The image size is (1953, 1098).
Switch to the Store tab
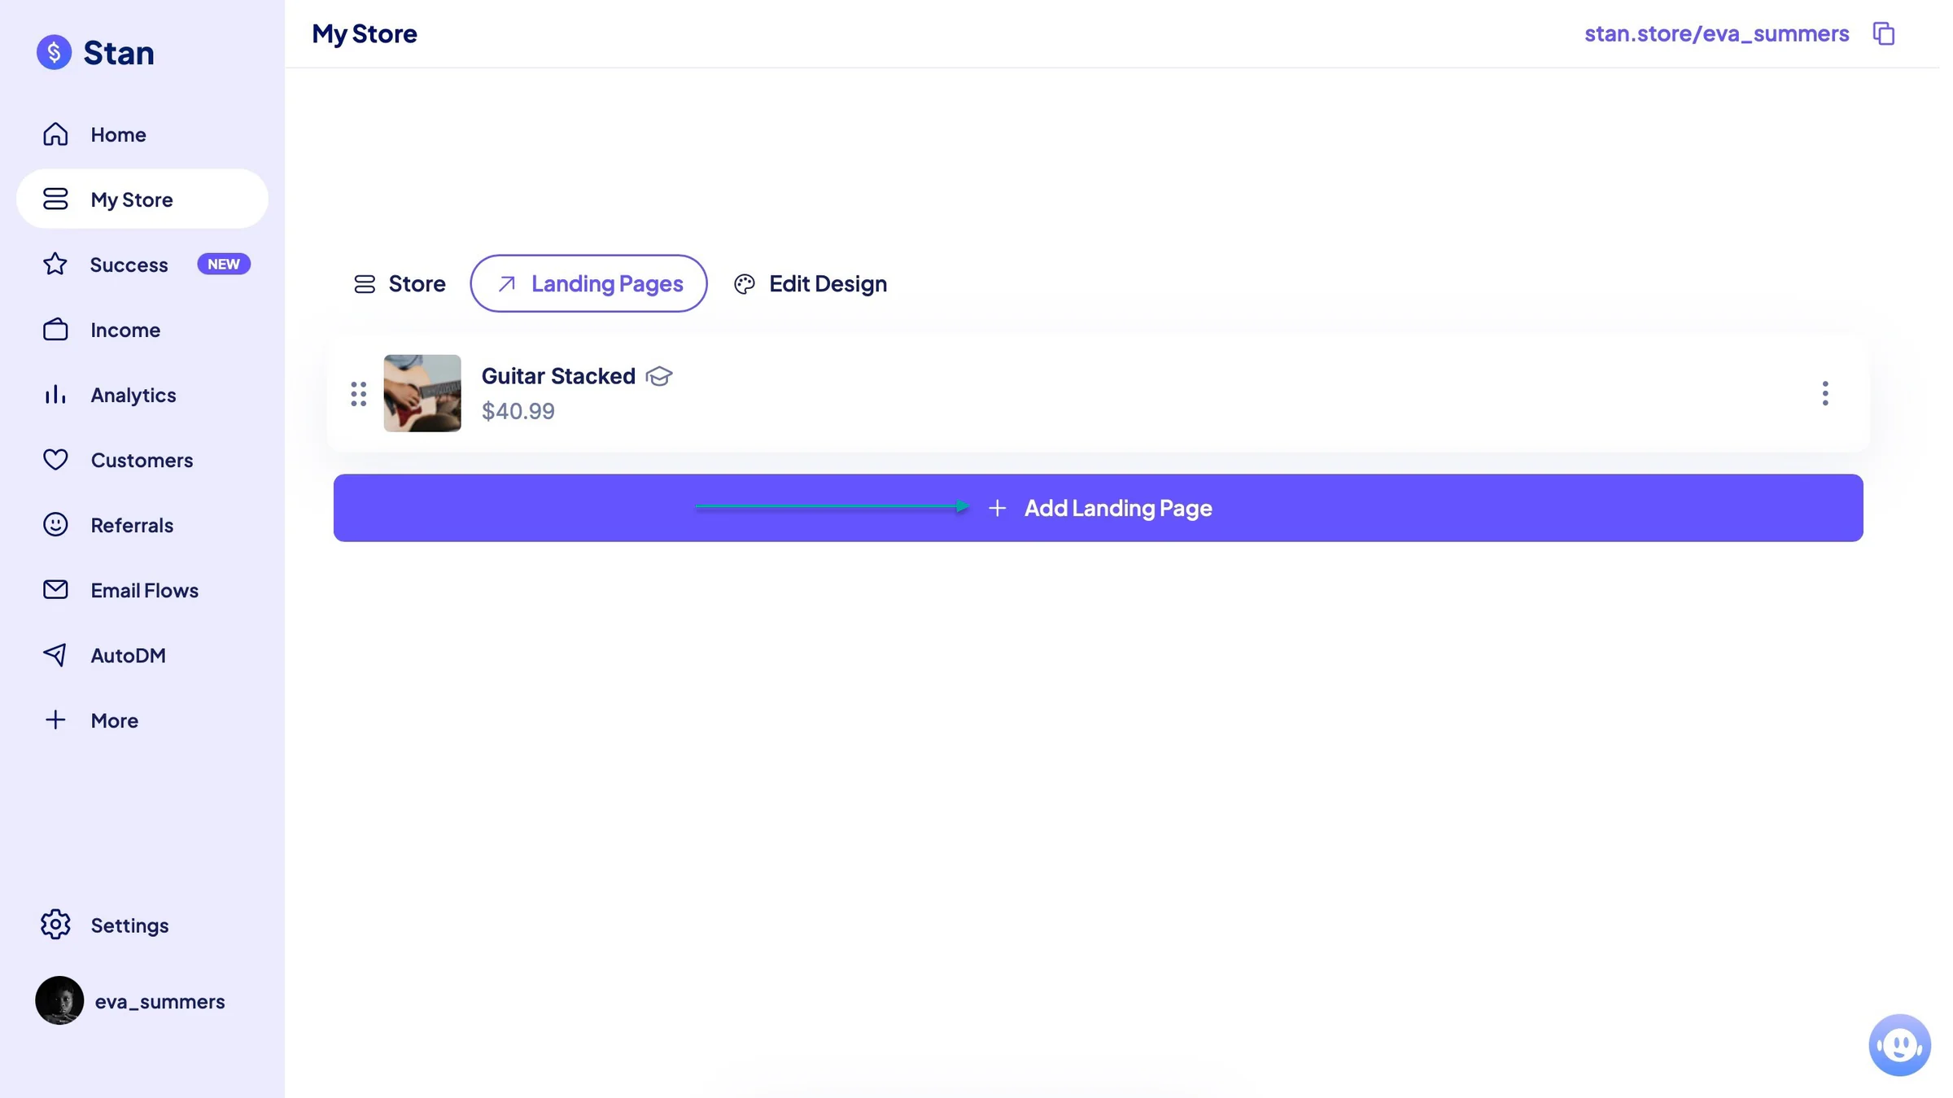point(400,283)
